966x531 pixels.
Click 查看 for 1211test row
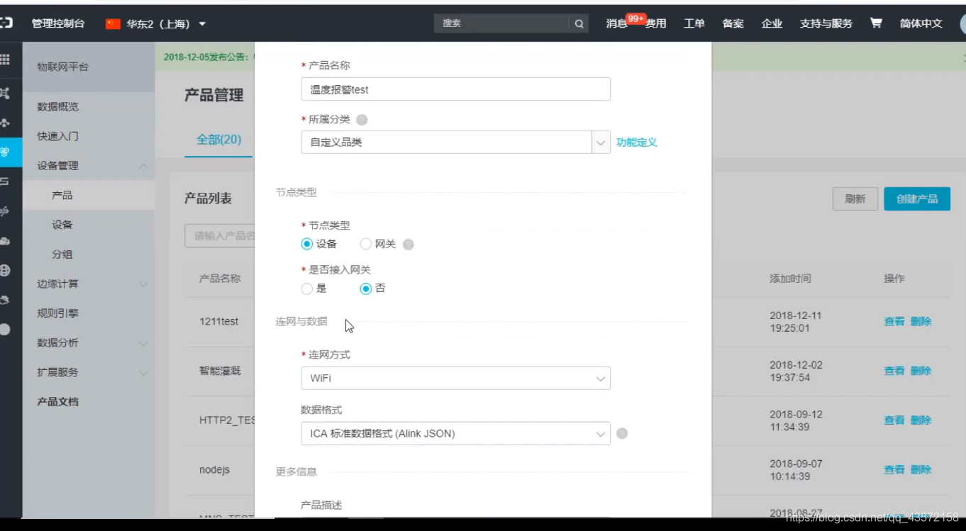(894, 321)
